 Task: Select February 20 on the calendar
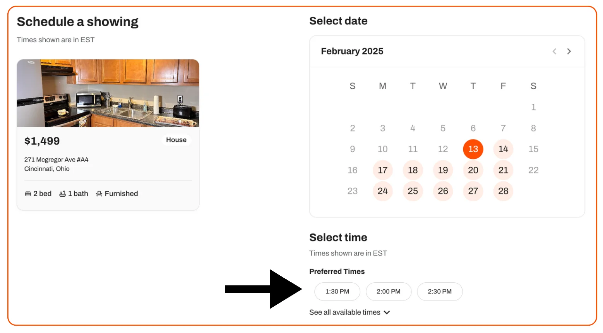tap(473, 170)
